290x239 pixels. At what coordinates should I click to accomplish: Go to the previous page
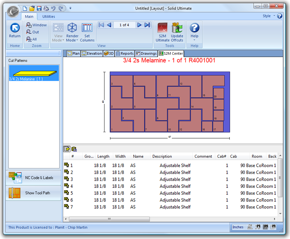[109, 25]
